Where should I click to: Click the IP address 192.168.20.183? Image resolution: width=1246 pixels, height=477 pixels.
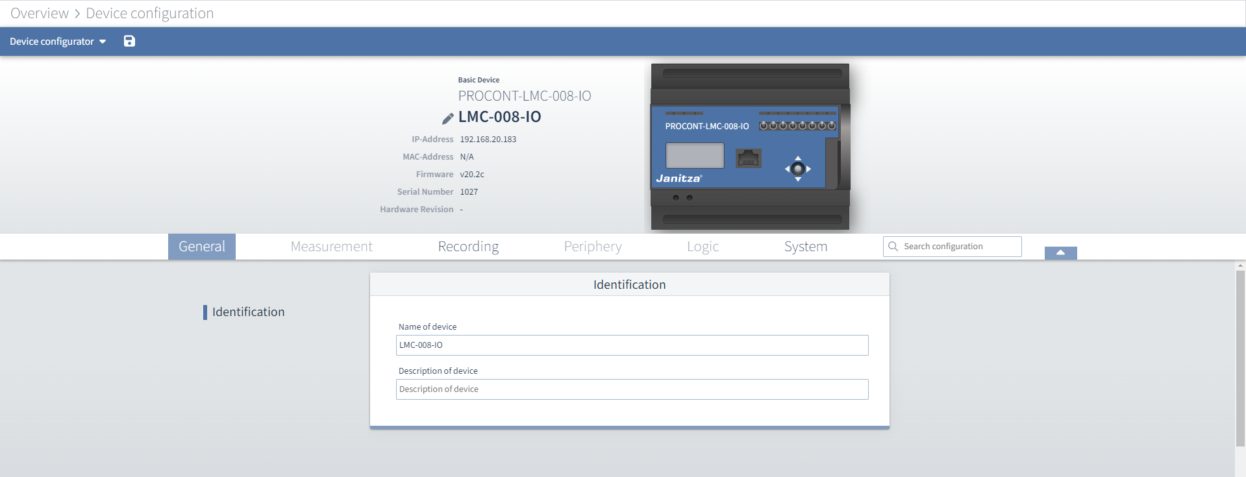coord(488,140)
